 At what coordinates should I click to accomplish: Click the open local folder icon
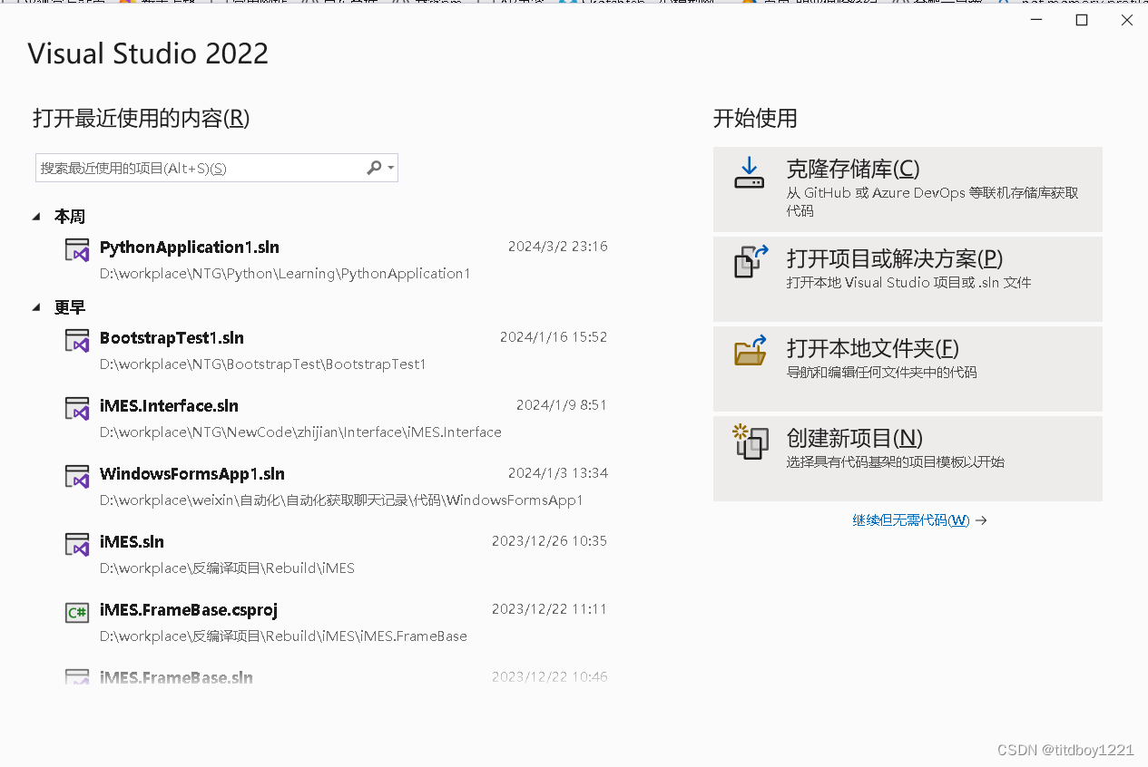(x=749, y=351)
